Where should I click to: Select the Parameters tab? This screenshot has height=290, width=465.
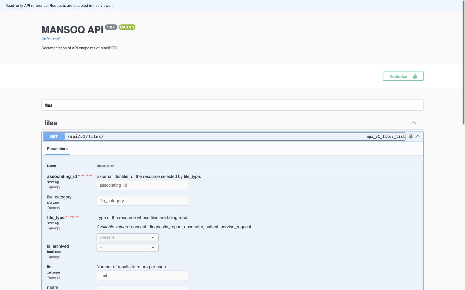(x=57, y=149)
